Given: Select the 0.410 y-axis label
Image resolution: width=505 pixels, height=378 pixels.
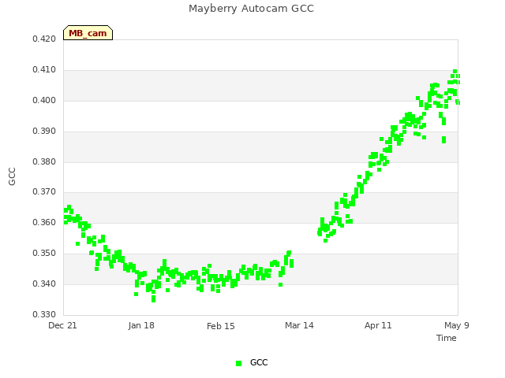Looking at the screenshot, I should click(x=44, y=70).
